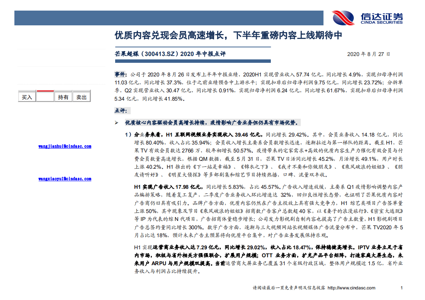Click the empty rating cell between 买入 and 持有
Viewport: 425px width, 300px height.
[x=45, y=96]
